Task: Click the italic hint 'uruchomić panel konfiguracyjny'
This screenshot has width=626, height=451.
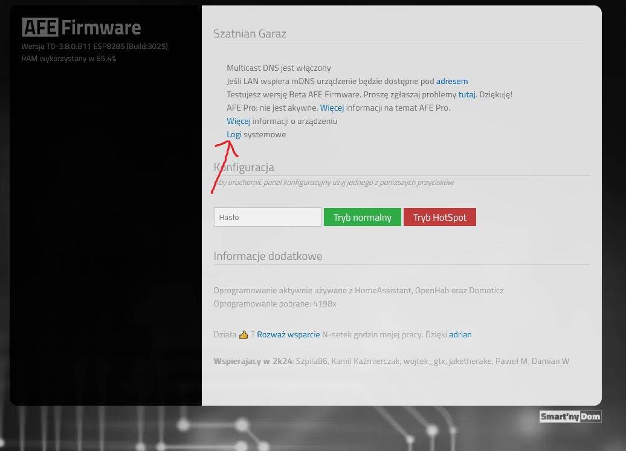Action: [x=279, y=183]
